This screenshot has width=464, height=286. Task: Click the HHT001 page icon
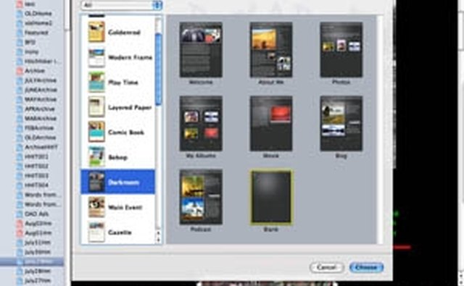click(x=20, y=156)
